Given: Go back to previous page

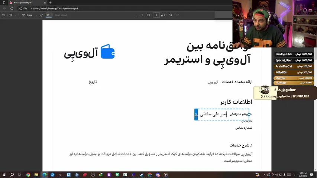Looking at the screenshot, I should pos(5,9).
